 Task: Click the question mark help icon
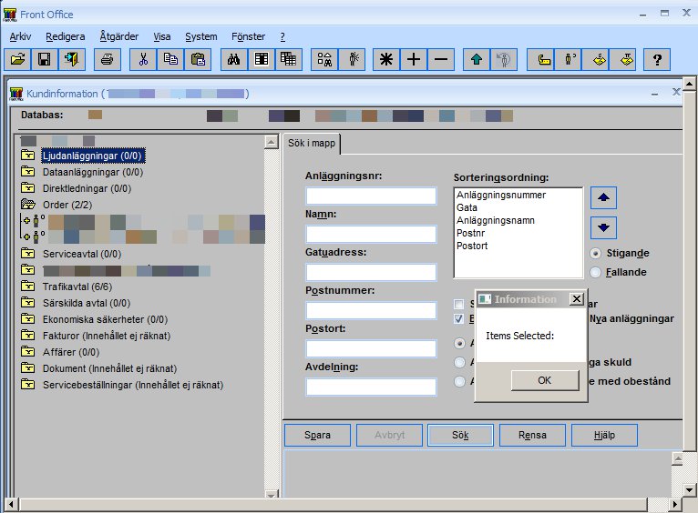click(656, 60)
